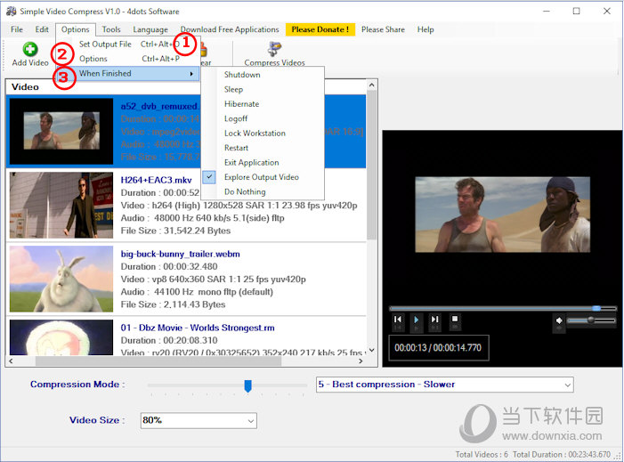
Task: Click the vertical scrollbar down arrow
Action: (x=371, y=350)
